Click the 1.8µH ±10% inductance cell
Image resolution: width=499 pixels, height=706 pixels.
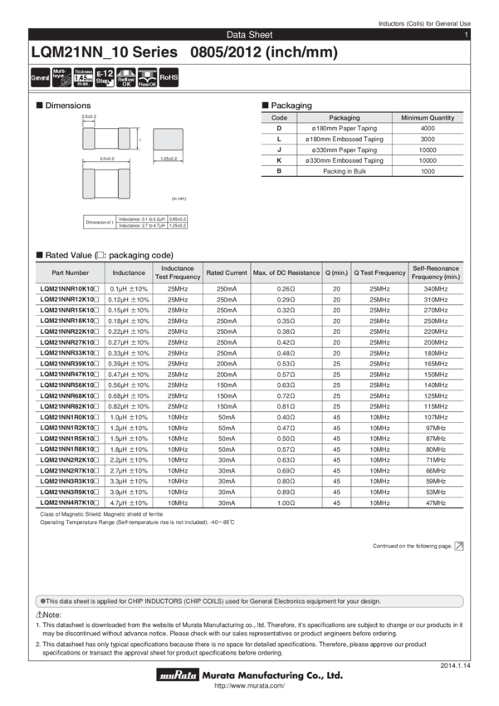(x=129, y=449)
